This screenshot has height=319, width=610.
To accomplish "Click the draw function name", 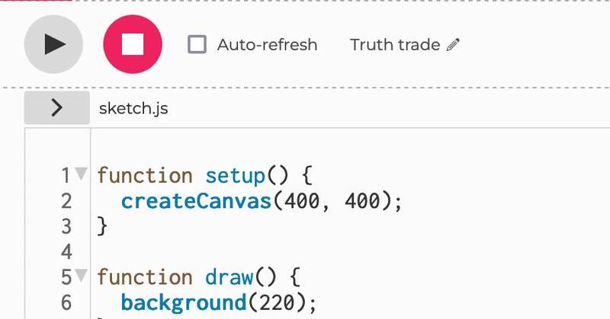I will 230,277.
